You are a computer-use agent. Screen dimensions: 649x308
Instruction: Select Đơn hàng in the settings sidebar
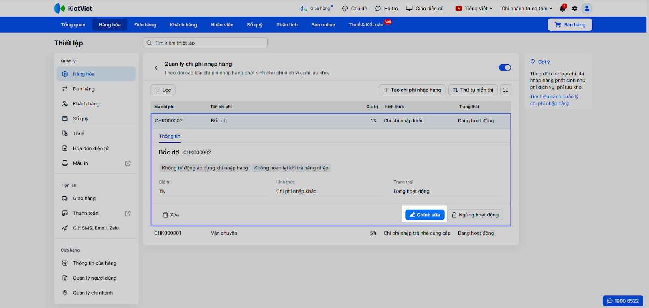97,89
